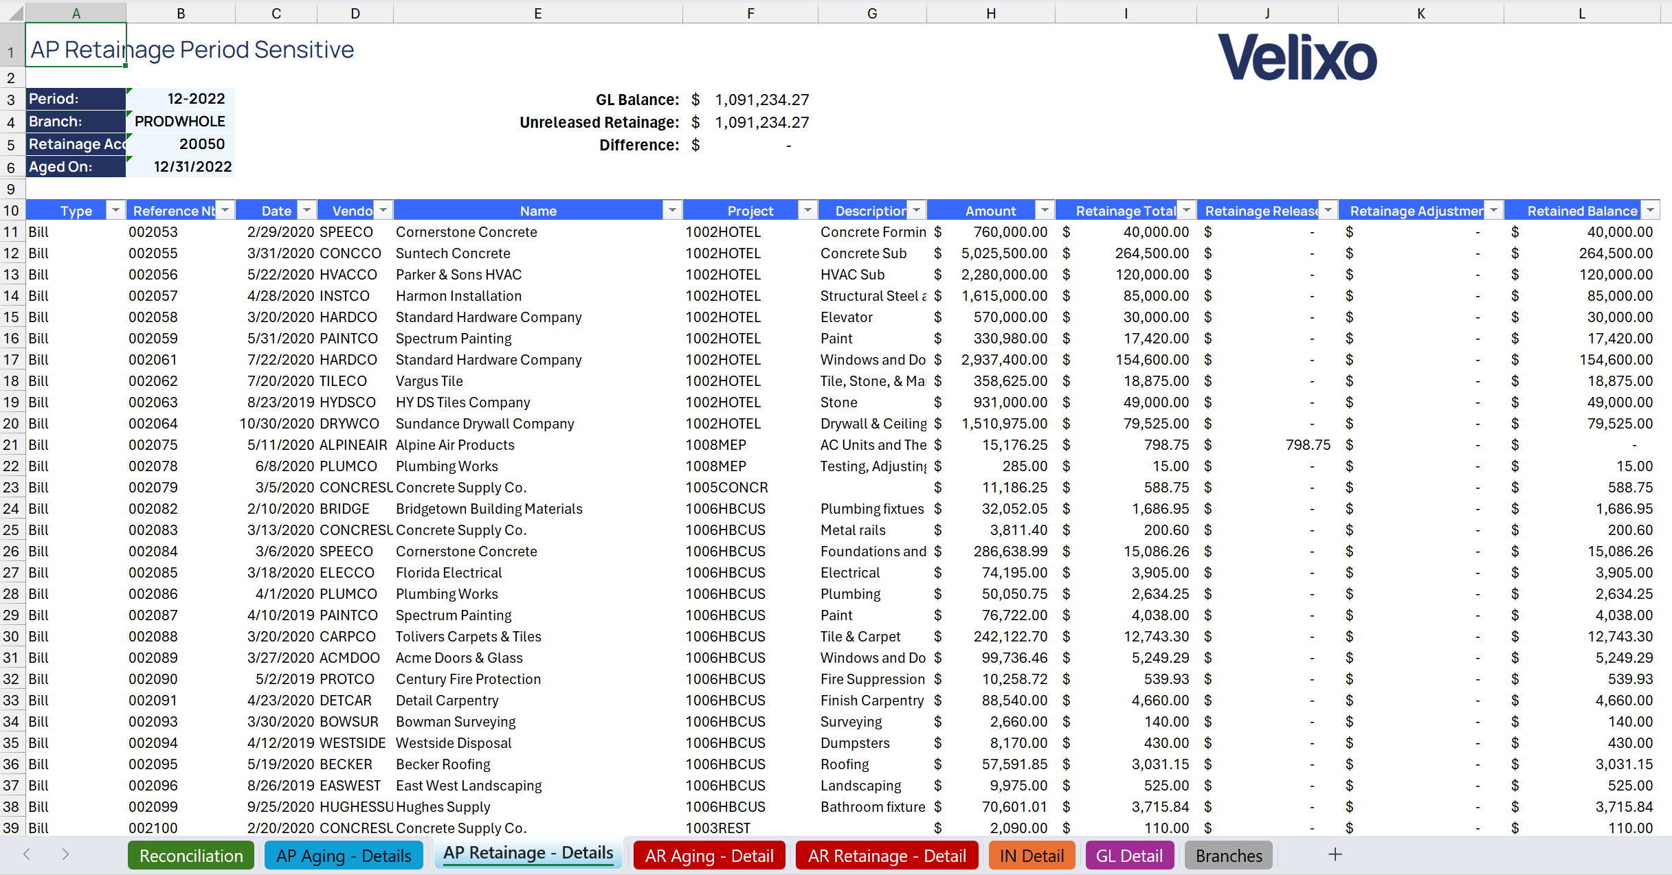Open the Vendor column filter dropdown
The image size is (1672, 875).
point(383,210)
